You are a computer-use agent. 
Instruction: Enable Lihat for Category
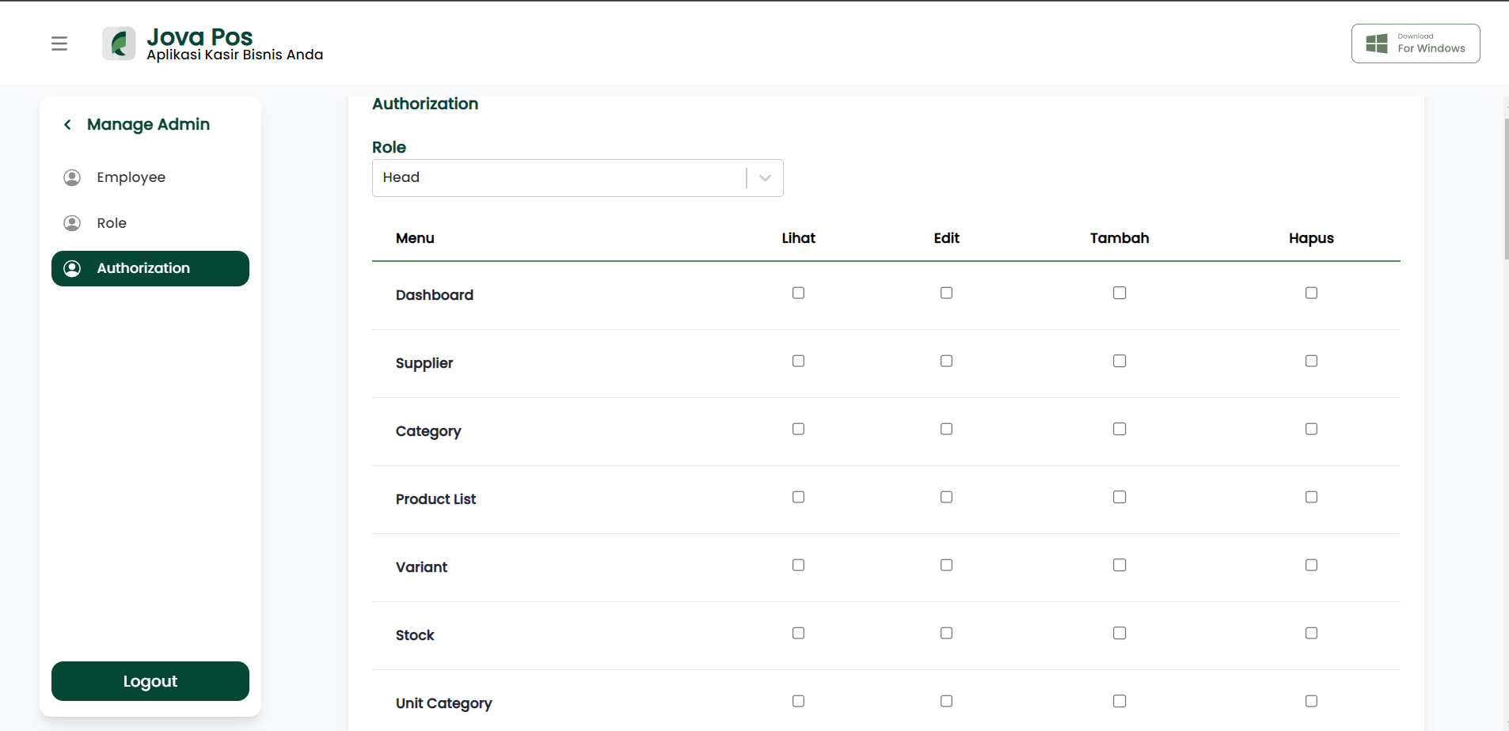(x=798, y=429)
